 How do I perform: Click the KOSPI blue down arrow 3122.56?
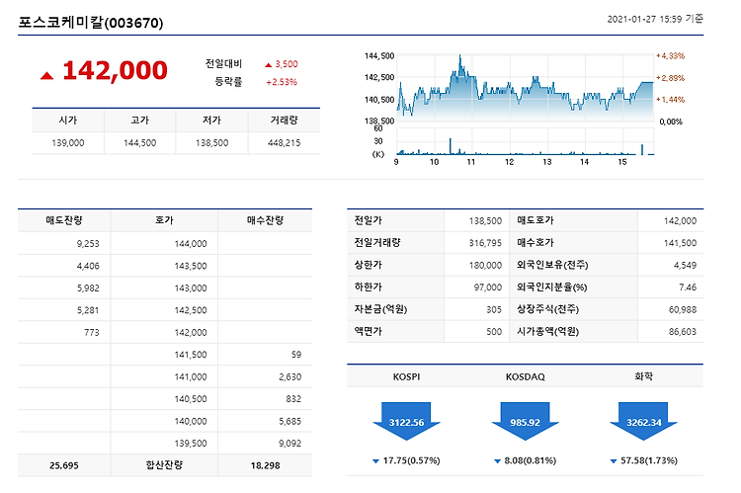click(406, 421)
